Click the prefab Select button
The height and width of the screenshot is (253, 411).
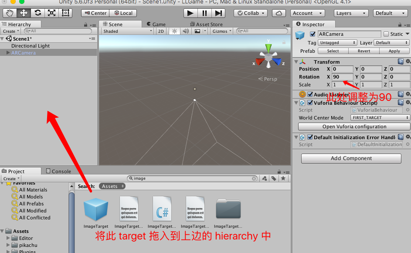point(333,51)
